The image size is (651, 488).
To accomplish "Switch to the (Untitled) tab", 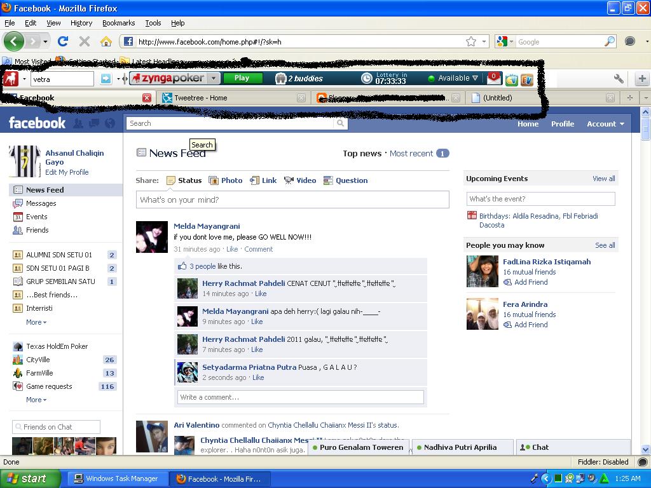I will pos(543,98).
